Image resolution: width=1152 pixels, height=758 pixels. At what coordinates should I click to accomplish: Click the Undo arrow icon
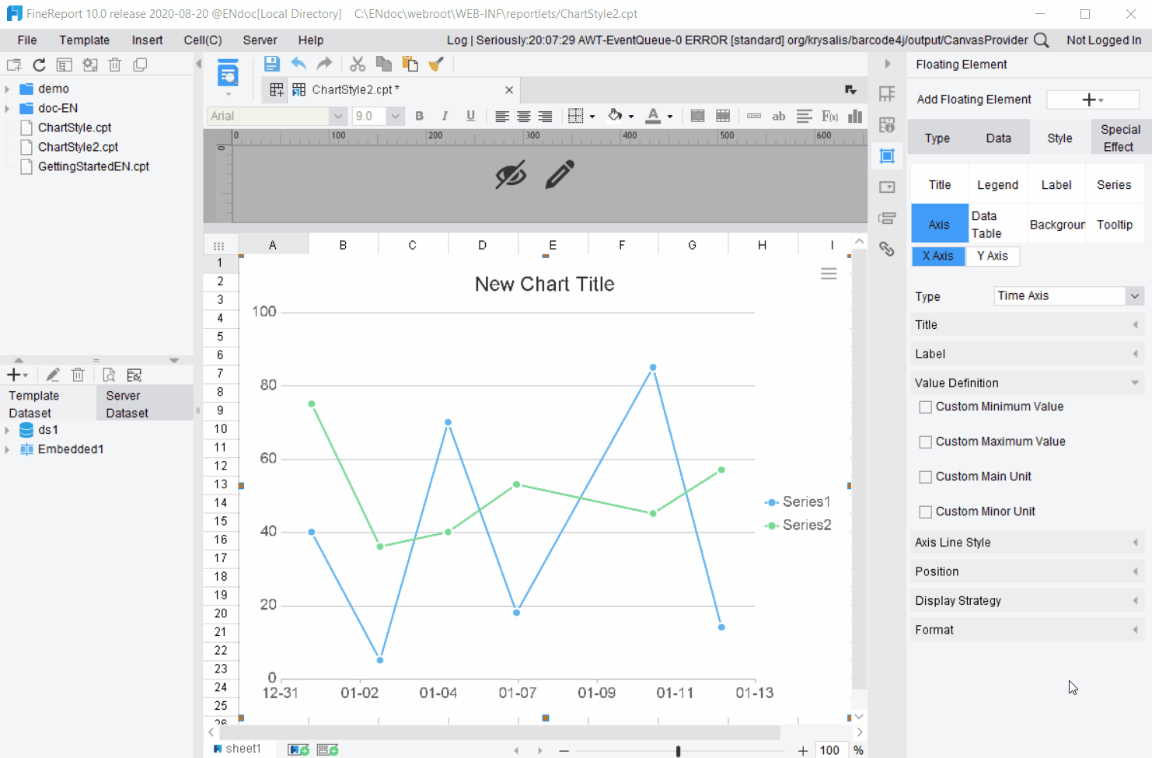click(298, 64)
